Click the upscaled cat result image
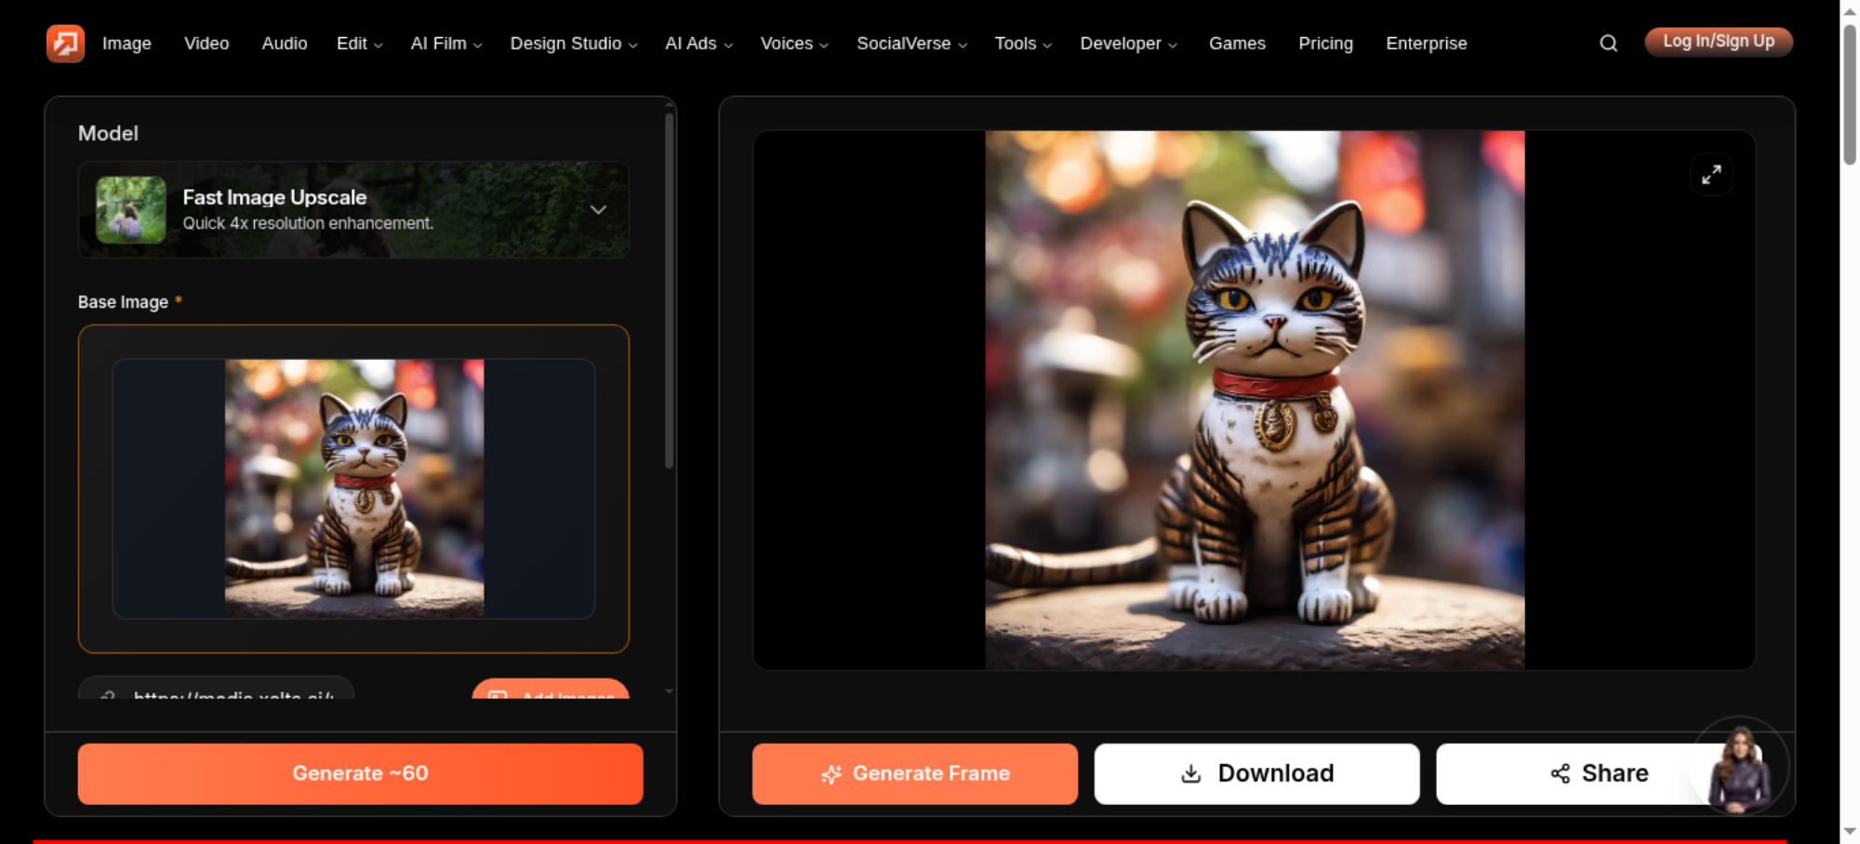1860x844 pixels. tap(1255, 400)
